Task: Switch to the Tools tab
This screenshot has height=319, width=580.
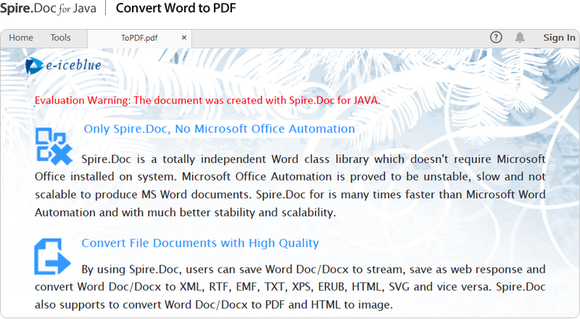Action: (x=61, y=38)
